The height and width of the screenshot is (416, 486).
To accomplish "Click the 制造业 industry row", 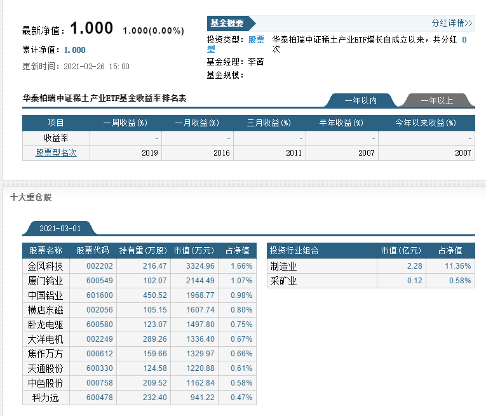I will click(371, 266).
